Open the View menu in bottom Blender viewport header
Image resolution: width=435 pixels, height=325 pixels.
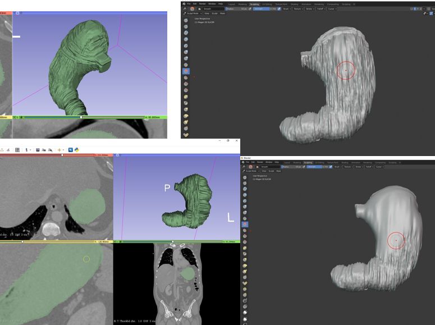[x=264, y=171]
